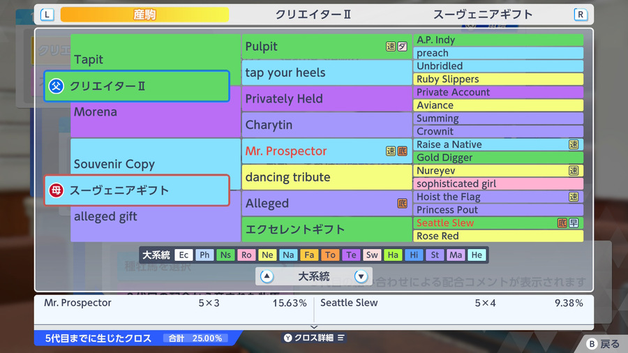Click the Gold Digger cell

498,158
